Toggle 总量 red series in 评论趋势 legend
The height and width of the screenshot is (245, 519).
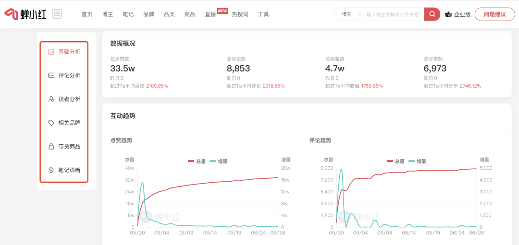(x=395, y=161)
